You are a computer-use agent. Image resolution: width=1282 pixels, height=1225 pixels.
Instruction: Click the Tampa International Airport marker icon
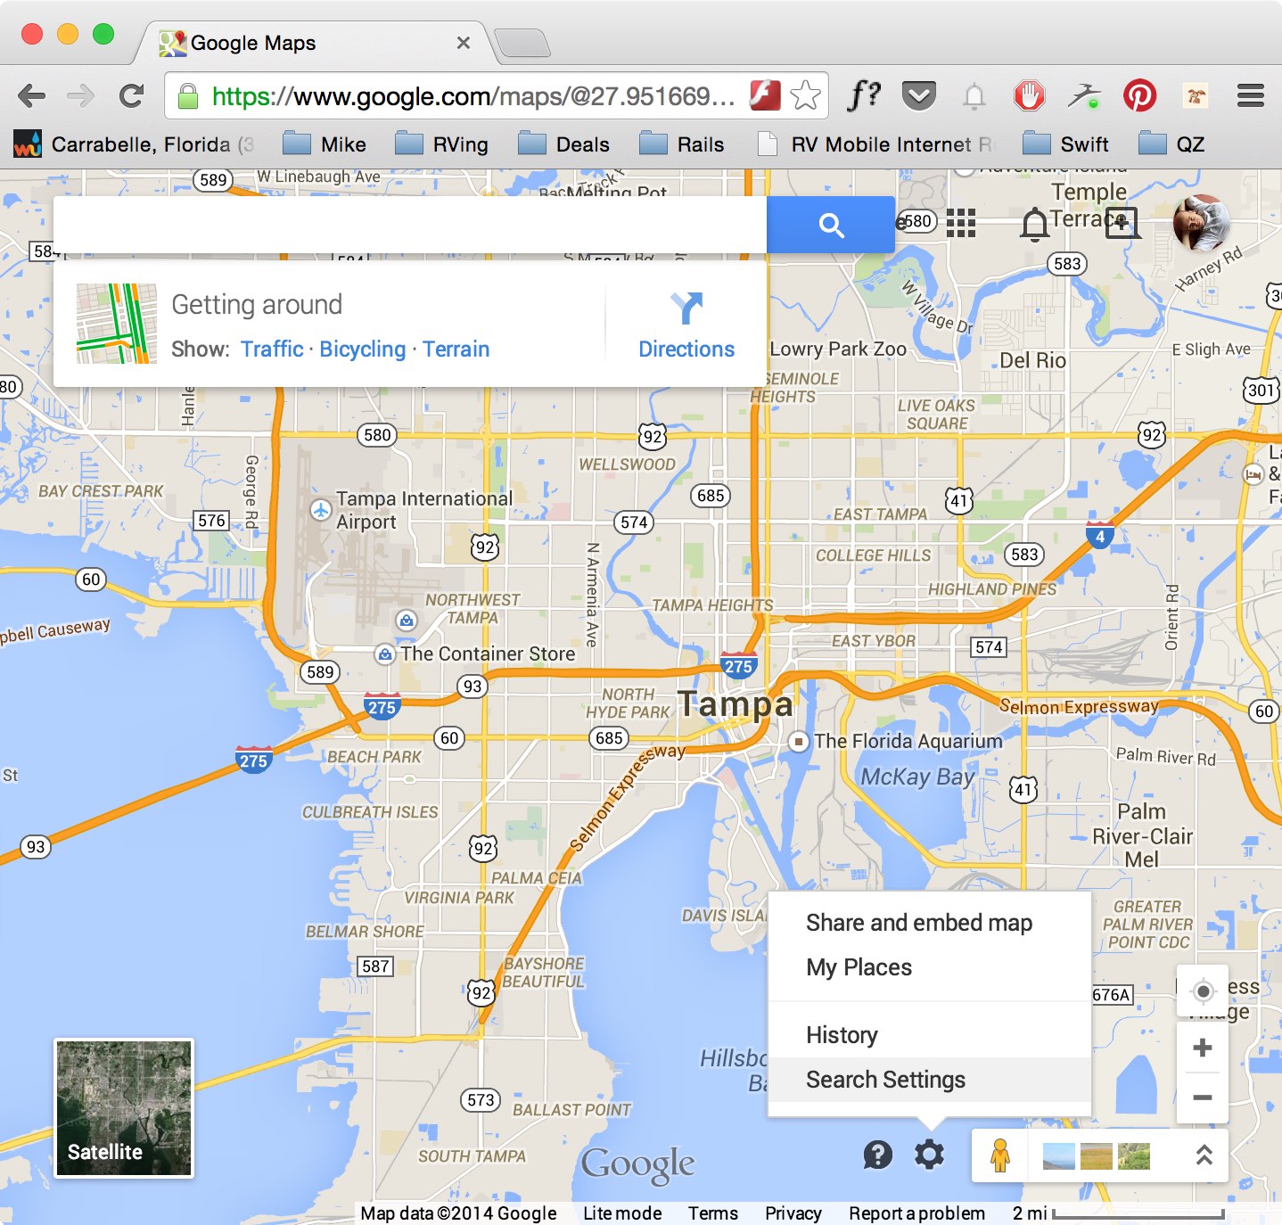(x=320, y=510)
